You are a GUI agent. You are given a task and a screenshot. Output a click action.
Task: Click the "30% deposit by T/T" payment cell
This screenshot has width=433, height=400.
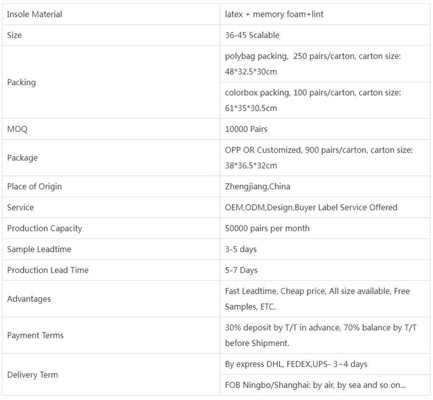(321, 335)
